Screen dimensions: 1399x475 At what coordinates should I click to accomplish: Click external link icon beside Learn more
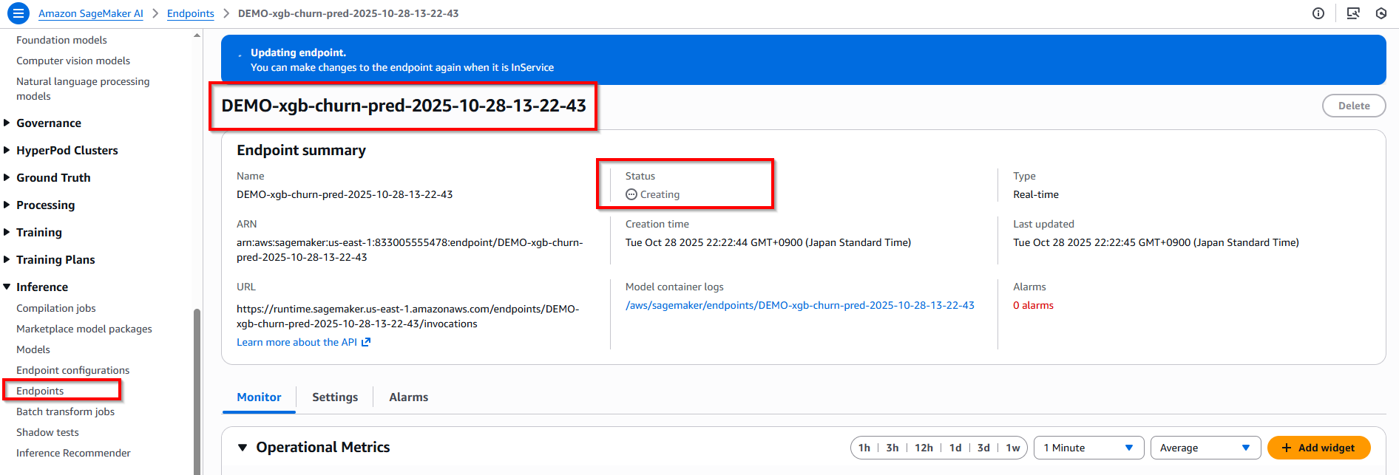click(x=366, y=342)
